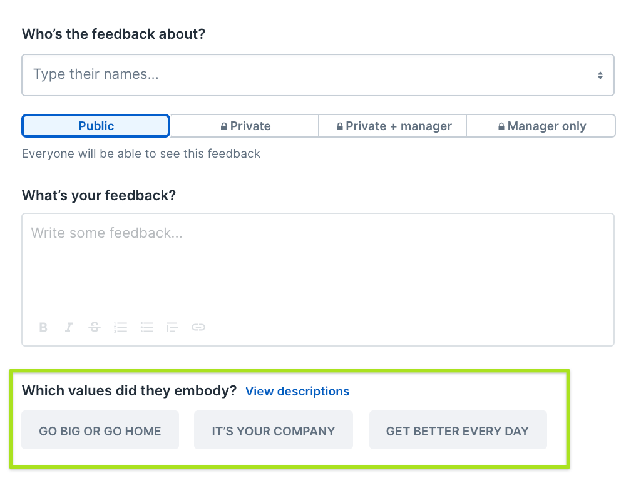Apply bold formatting to feedback text
Viewport: 636px width, 478px height.
(x=43, y=327)
